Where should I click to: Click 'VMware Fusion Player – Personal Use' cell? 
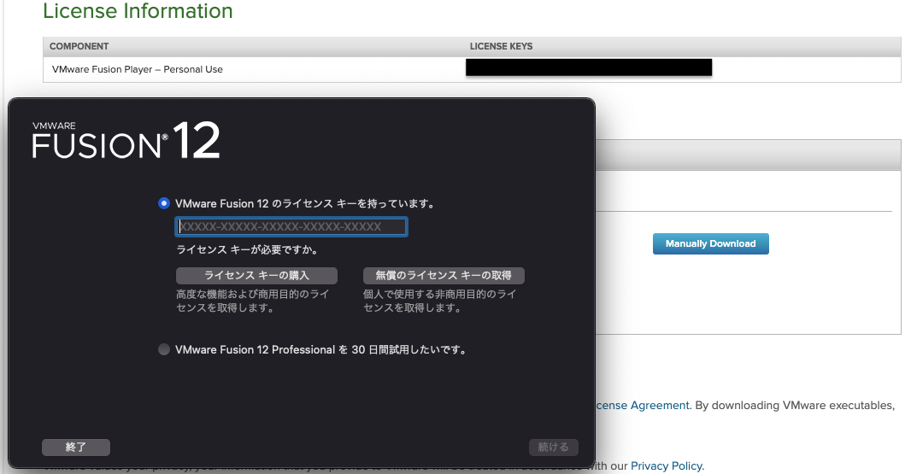click(137, 69)
